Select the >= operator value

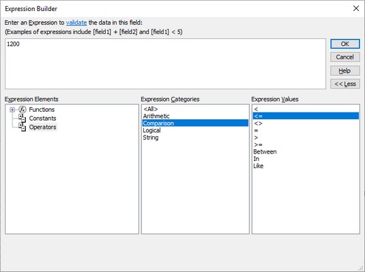point(306,145)
